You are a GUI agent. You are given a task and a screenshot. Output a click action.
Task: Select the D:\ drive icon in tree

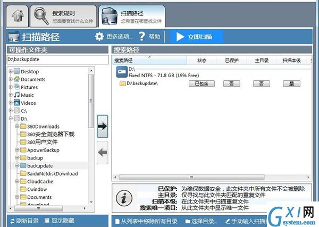(16, 119)
